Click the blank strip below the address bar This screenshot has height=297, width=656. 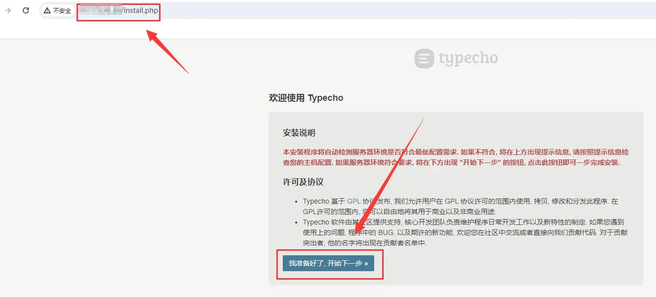coord(328,30)
